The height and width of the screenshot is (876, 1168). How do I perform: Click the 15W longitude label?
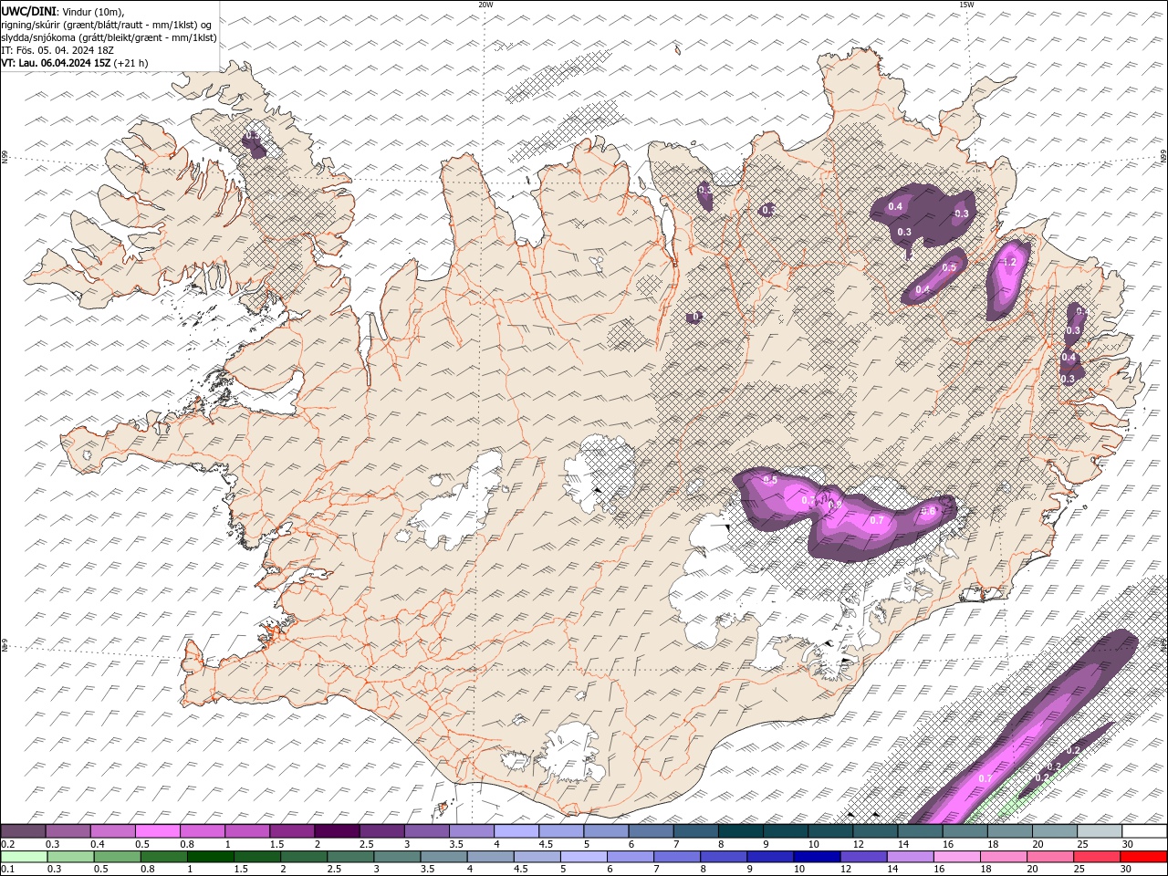pos(966,5)
